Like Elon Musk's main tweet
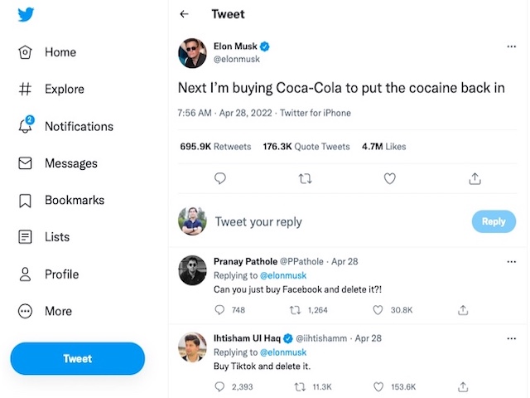The height and width of the screenshot is (398, 530). coord(389,178)
